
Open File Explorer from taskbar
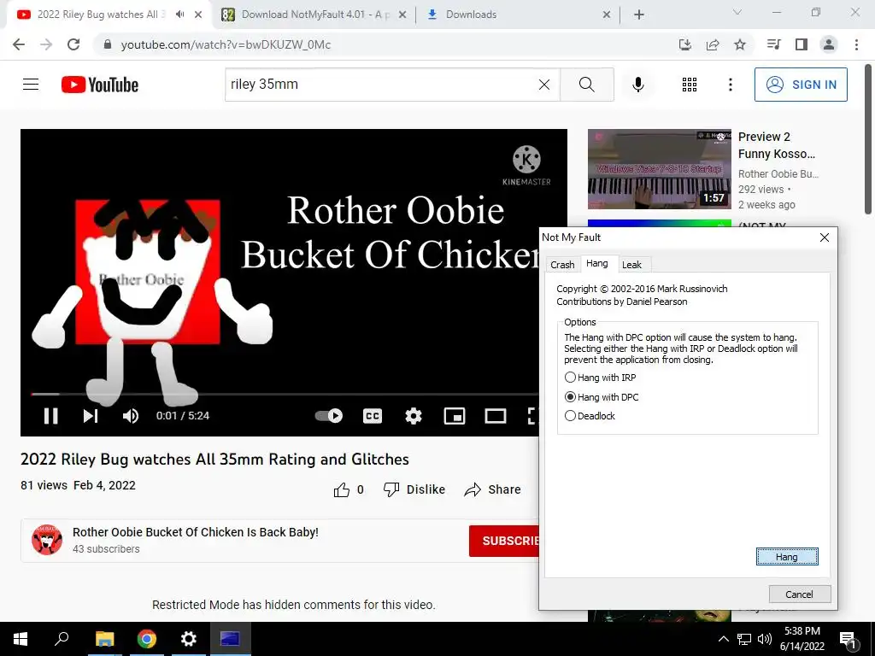click(104, 639)
